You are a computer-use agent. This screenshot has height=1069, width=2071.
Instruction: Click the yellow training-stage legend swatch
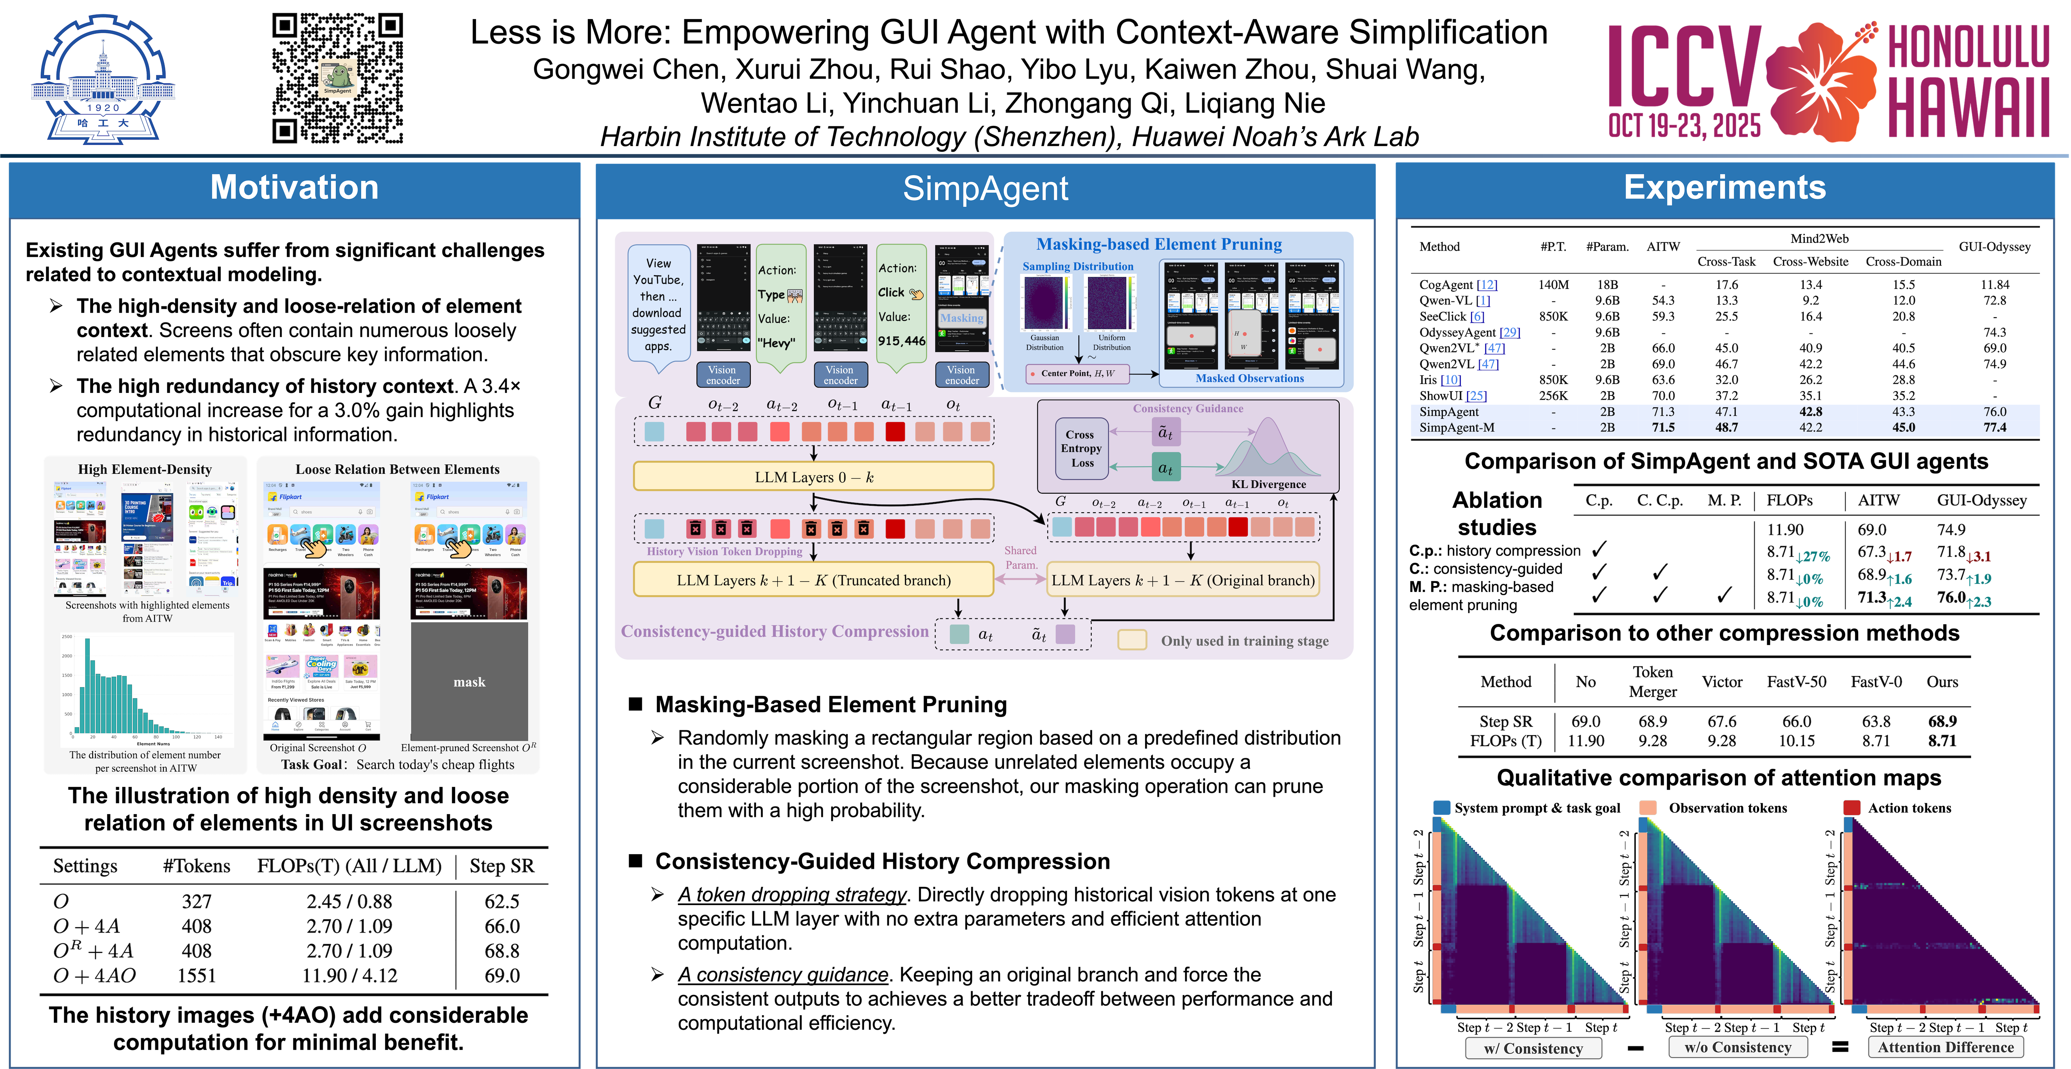point(1132,640)
